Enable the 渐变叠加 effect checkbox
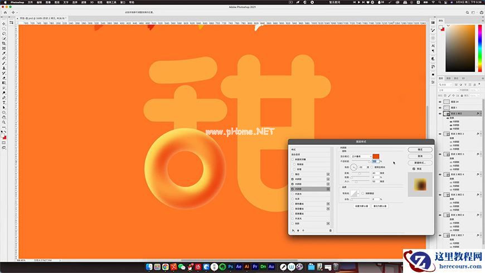The width and height of the screenshot is (485, 273). click(x=293, y=209)
